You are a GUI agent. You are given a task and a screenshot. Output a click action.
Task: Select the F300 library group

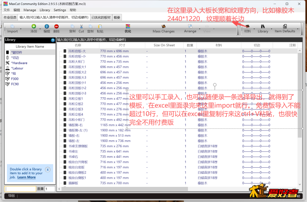pyautogui.click(x=15, y=79)
